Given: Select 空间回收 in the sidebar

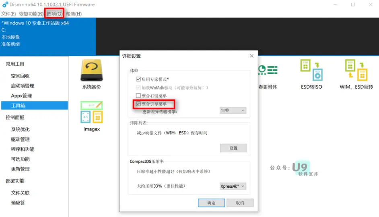Looking at the screenshot, I should [x=20, y=76].
